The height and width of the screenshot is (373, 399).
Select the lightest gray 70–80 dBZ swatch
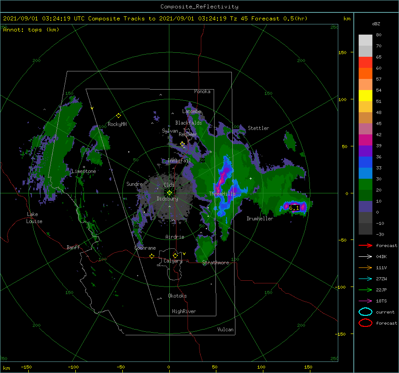tap(365, 40)
